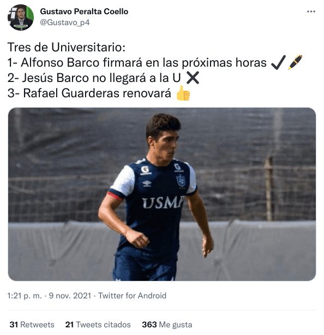Click the cross mark emoji

(193, 78)
